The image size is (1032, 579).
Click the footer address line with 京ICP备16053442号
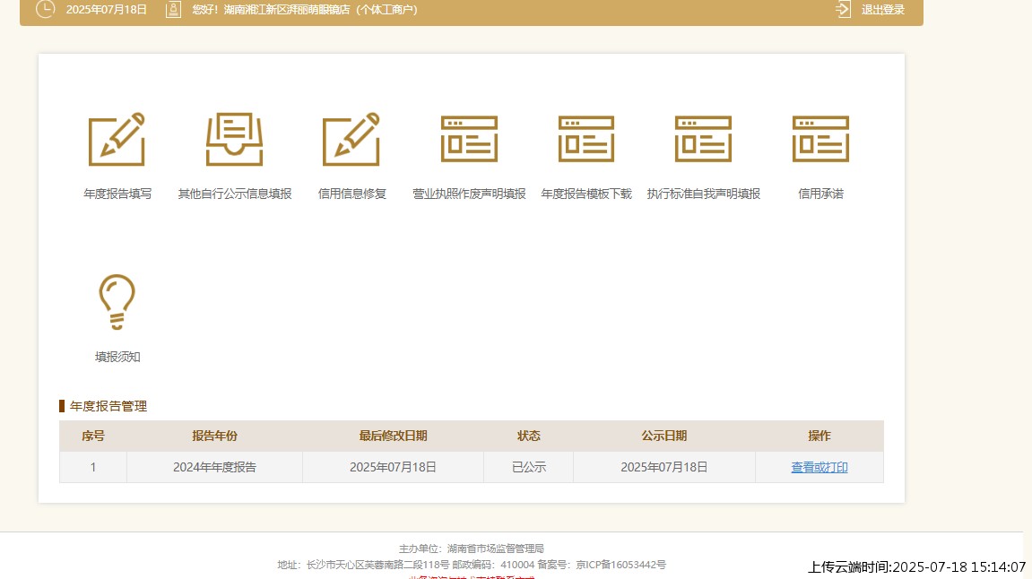pos(472,566)
